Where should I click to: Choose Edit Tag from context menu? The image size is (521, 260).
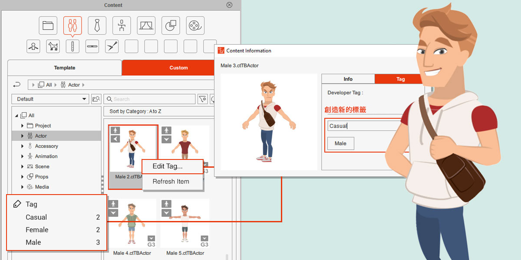click(168, 166)
